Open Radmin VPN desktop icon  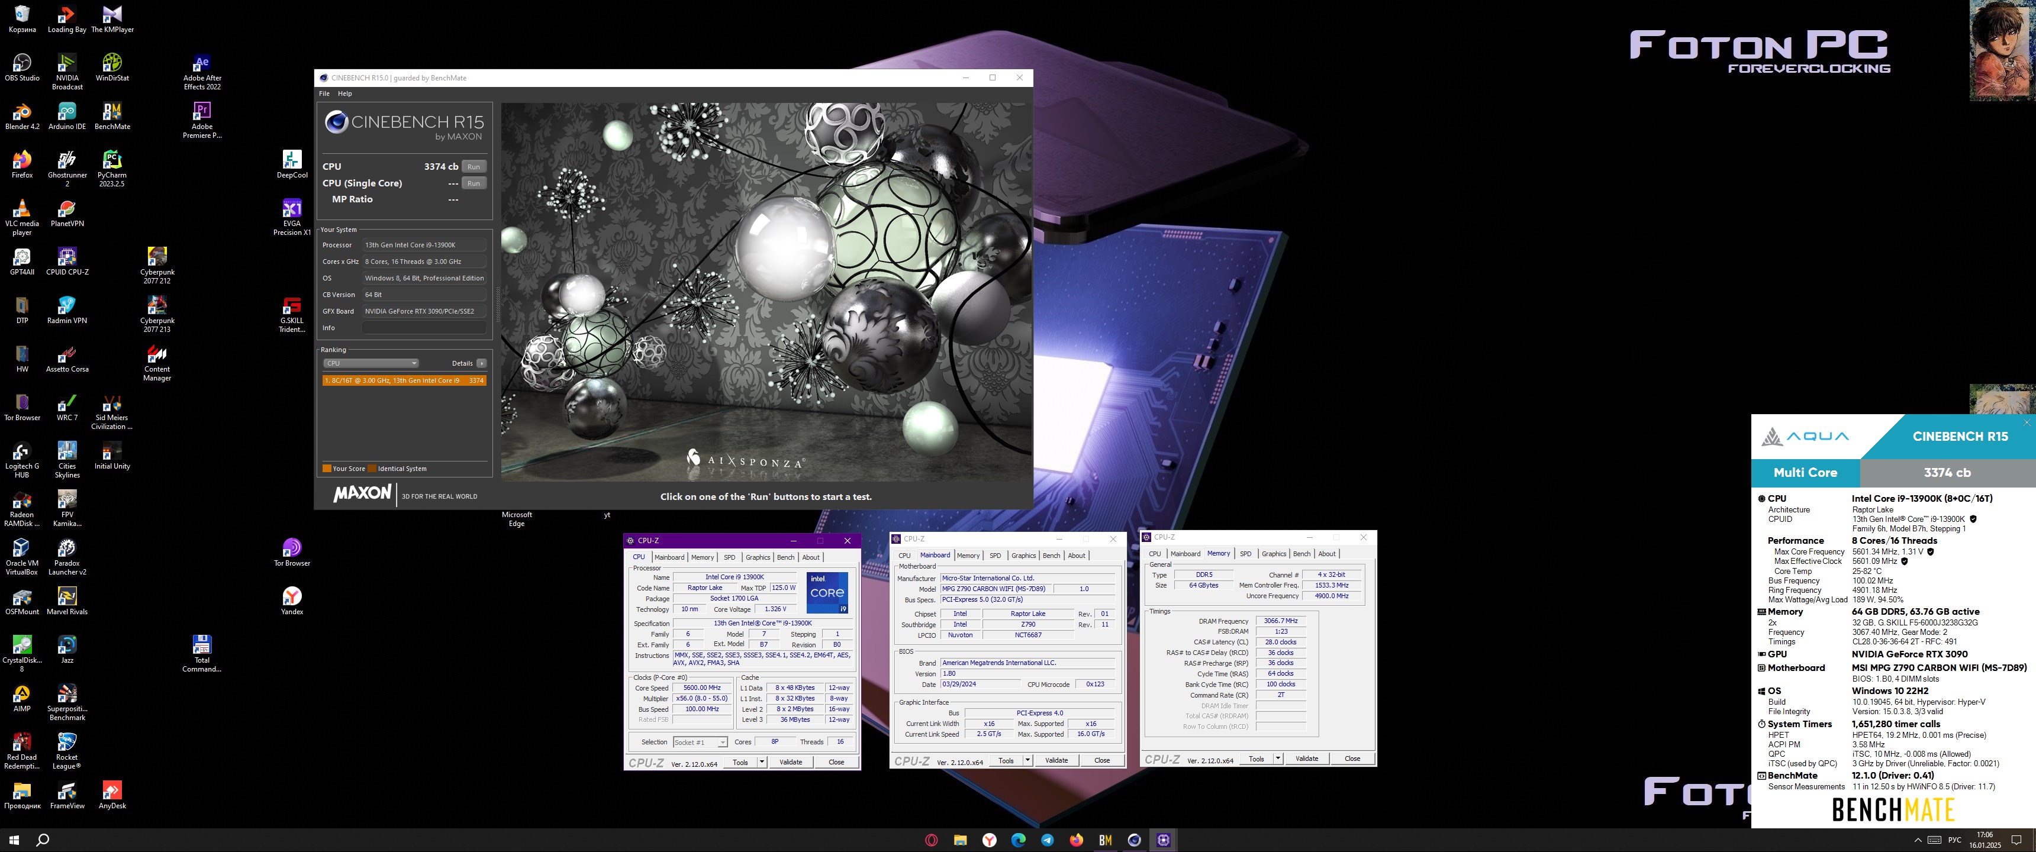point(67,310)
